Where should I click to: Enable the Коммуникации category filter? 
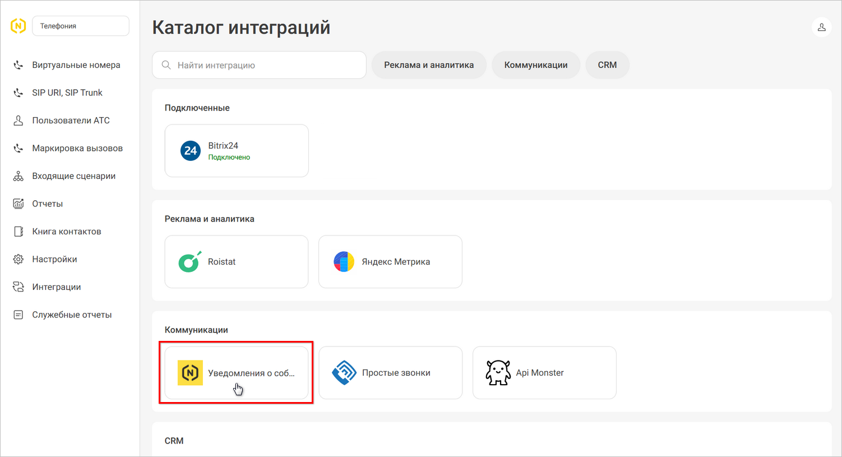click(535, 64)
